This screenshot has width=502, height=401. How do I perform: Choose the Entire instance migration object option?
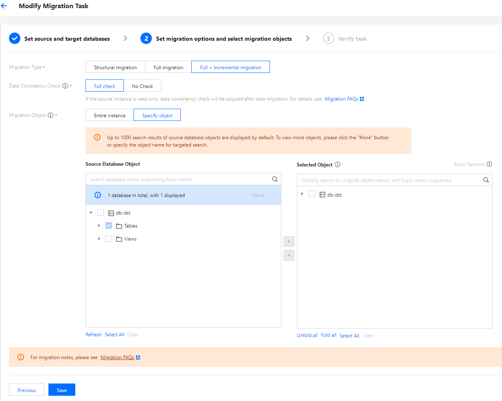coord(110,115)
